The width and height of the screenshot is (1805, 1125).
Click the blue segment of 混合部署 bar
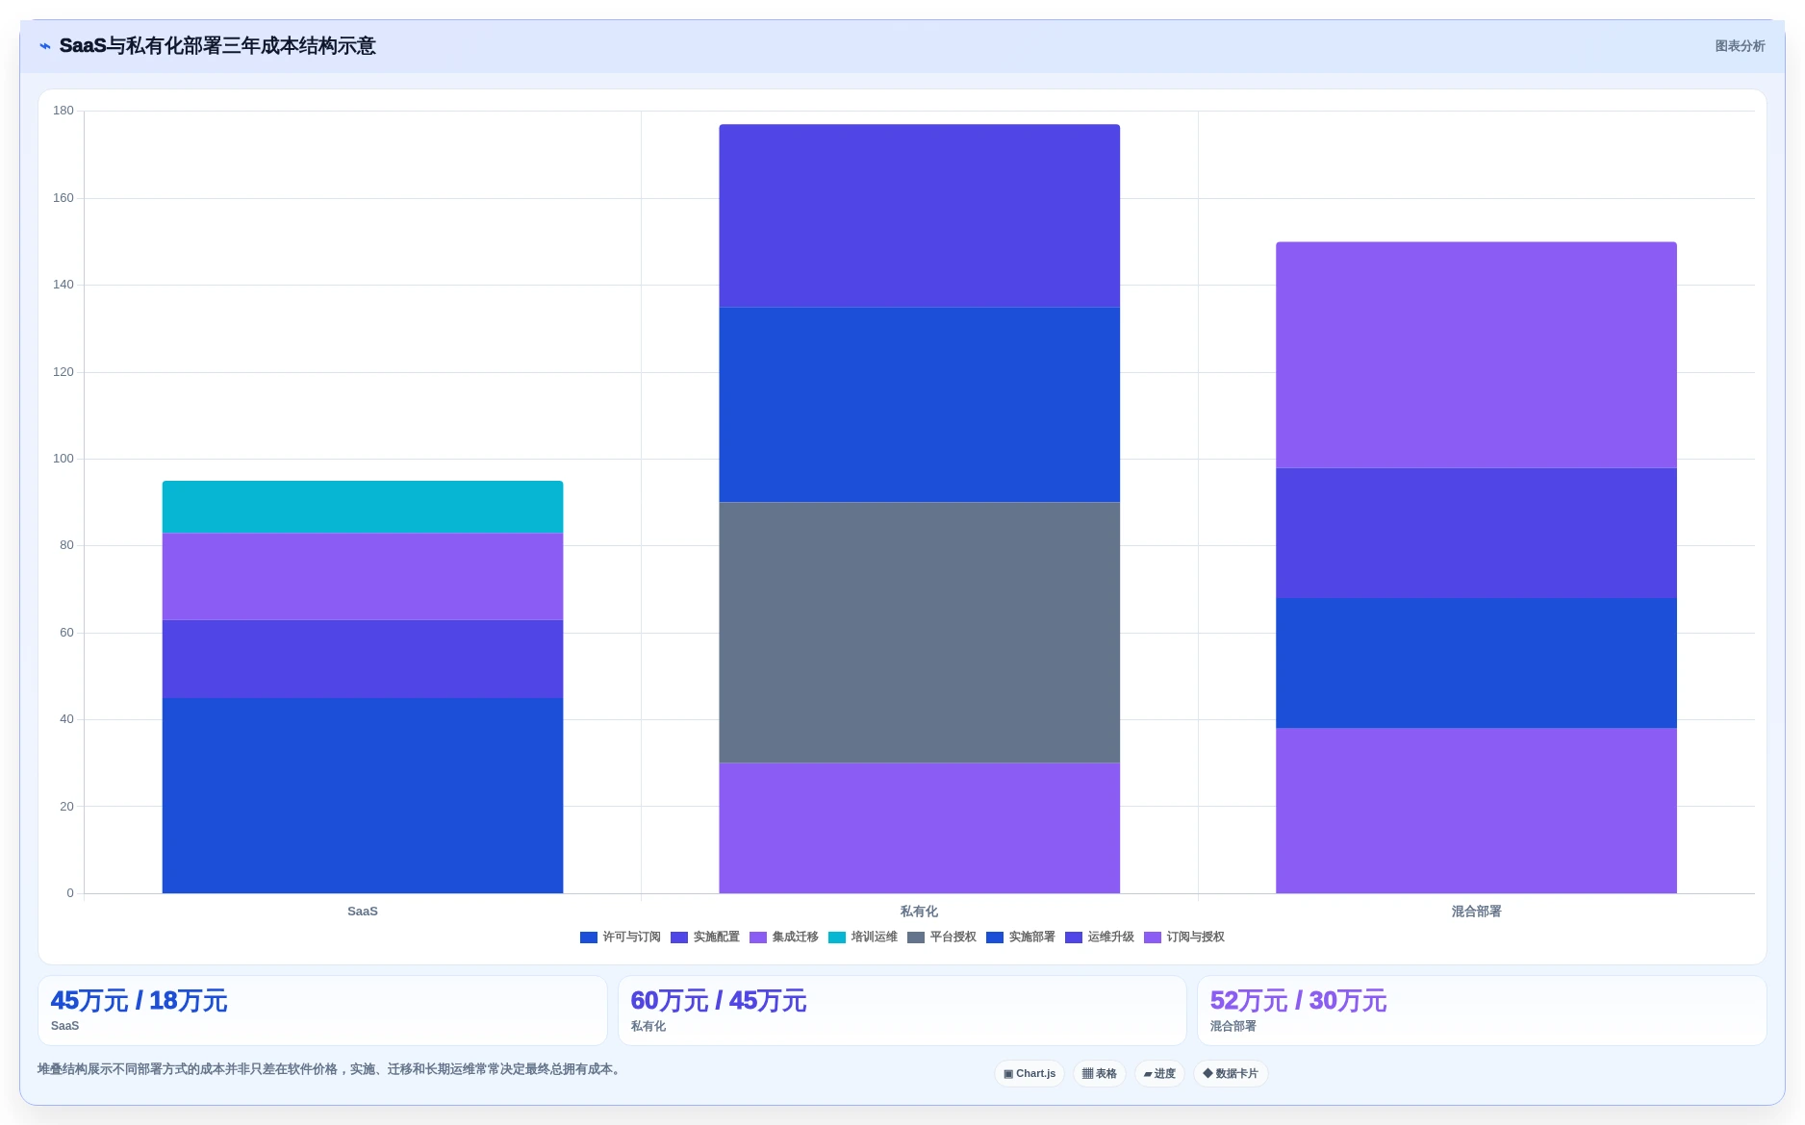[x=1476, y=662]
